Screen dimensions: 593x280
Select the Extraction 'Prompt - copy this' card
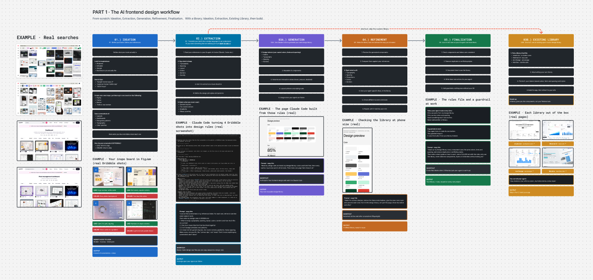pyautogui.click(x=208, y=223)
